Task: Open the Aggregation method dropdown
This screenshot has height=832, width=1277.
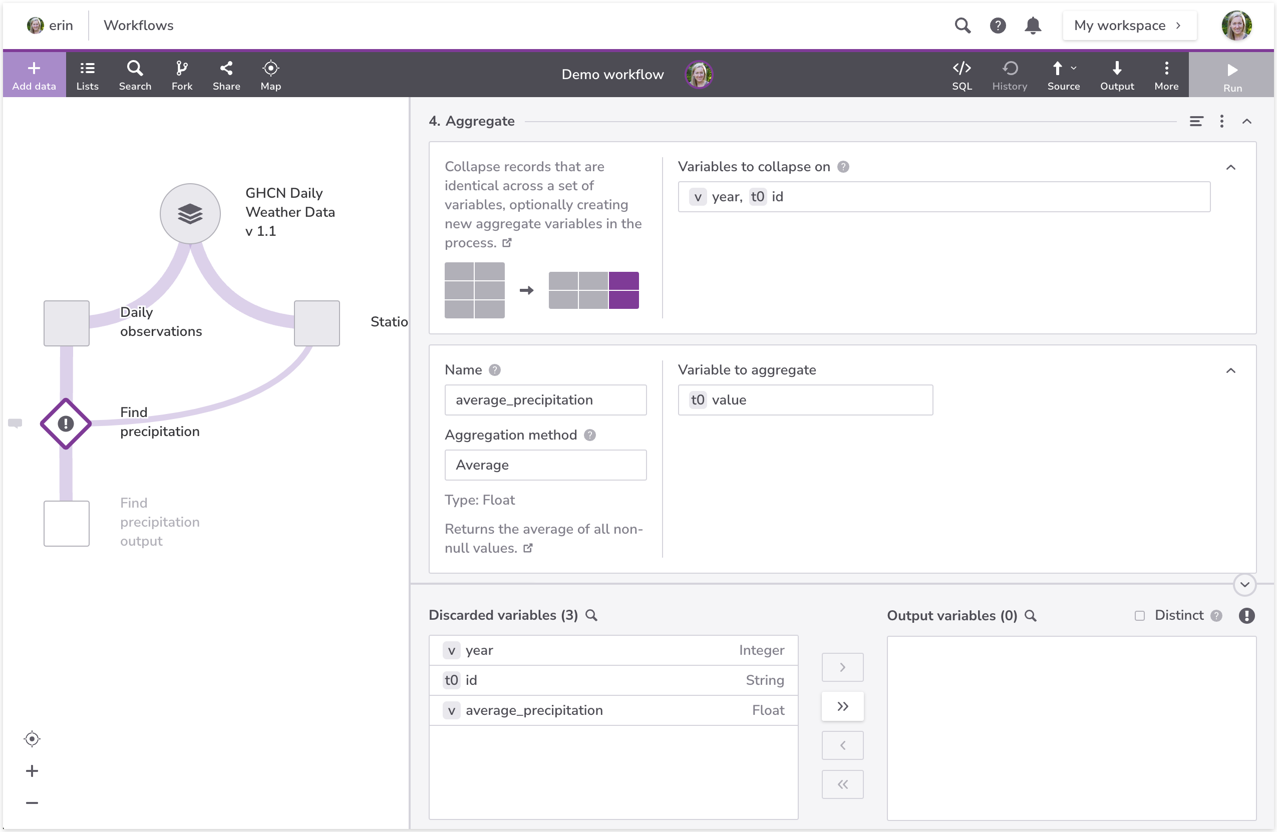Action: coord(545,465)
